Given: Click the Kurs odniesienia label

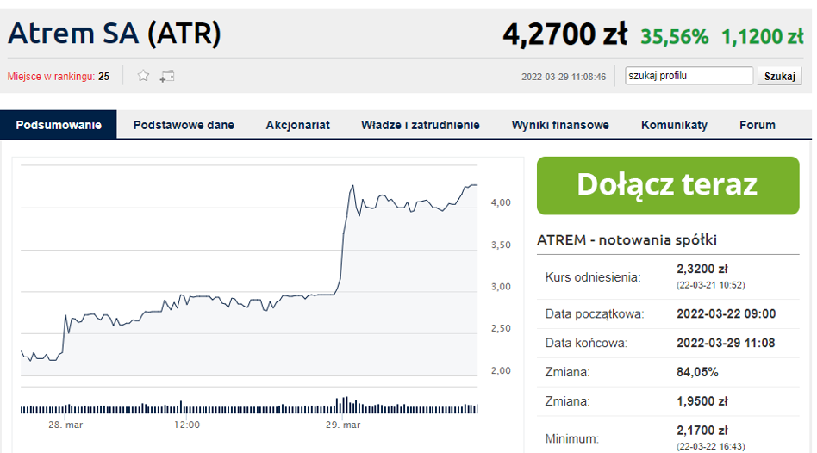Looking at the screenshot, I should [x=593, y=277].
